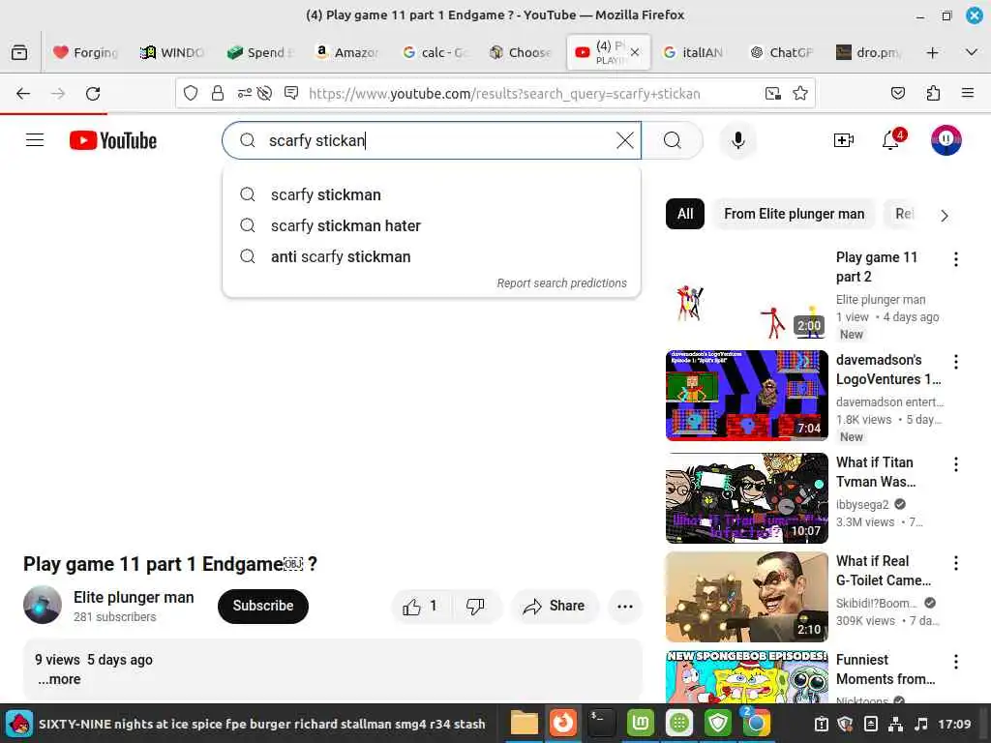Viewport: 991px width, 743px height.
Task: Choose suggestion anti scarfy stickman
Action: 432,256
